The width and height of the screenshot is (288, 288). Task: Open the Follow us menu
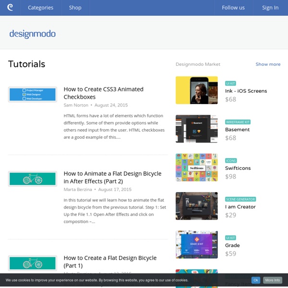(x=233, y=8)
